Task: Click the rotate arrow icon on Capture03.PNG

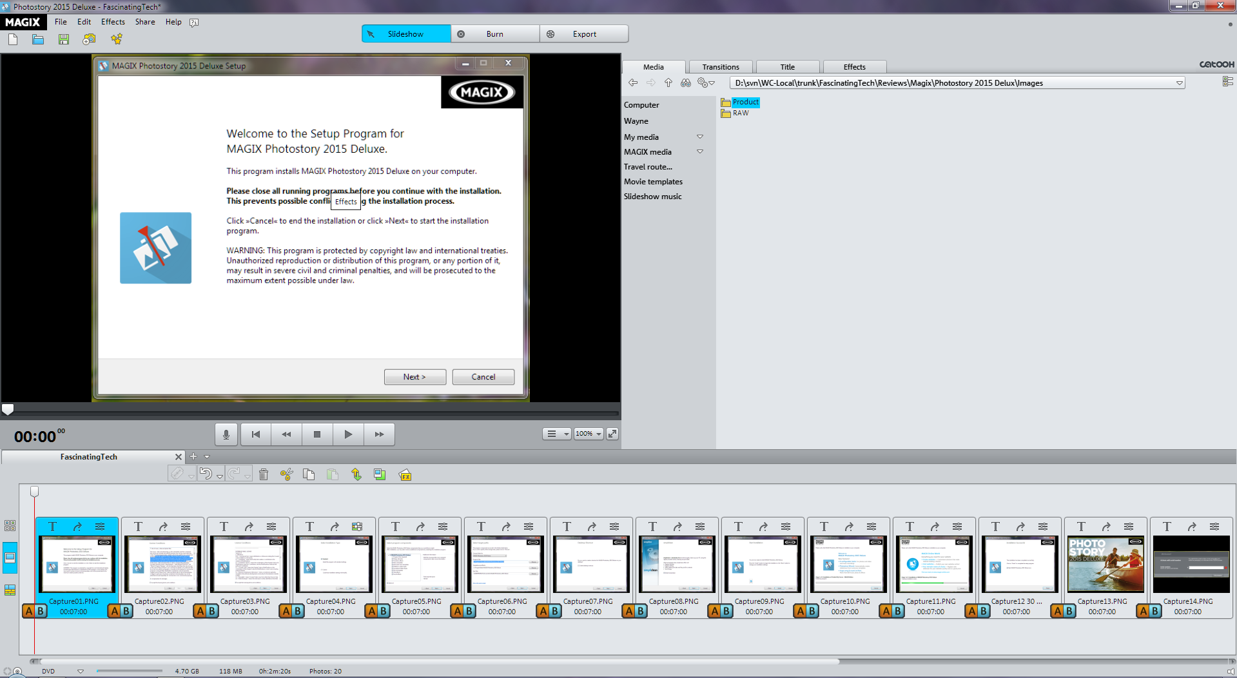Action: click(249, 527)
